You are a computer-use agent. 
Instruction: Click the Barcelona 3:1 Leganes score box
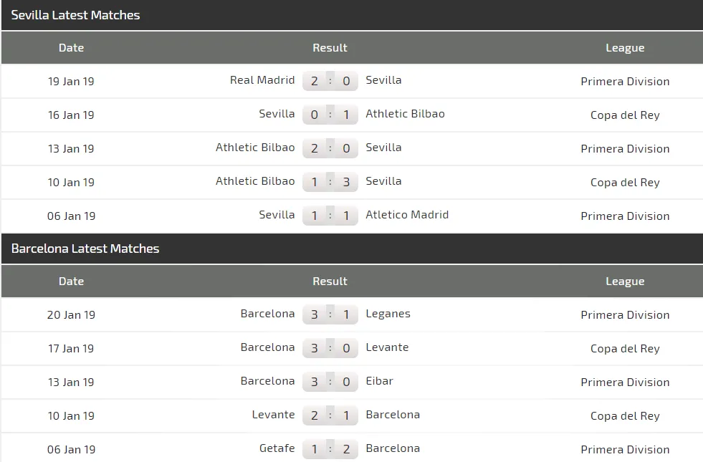(x=330, y=314)
